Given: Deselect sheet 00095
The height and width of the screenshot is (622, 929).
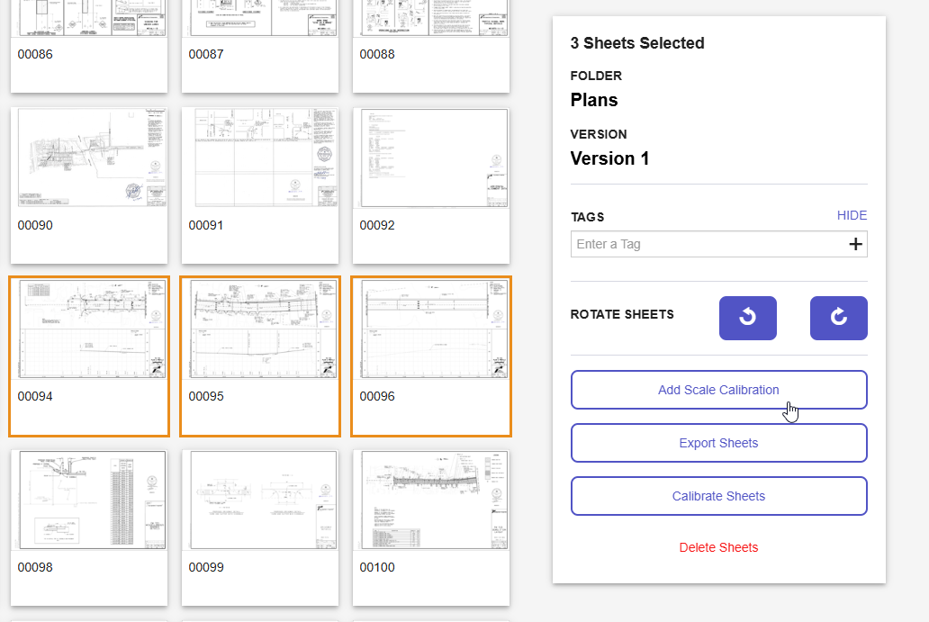Looking at the screenshot, I should 259,329.
